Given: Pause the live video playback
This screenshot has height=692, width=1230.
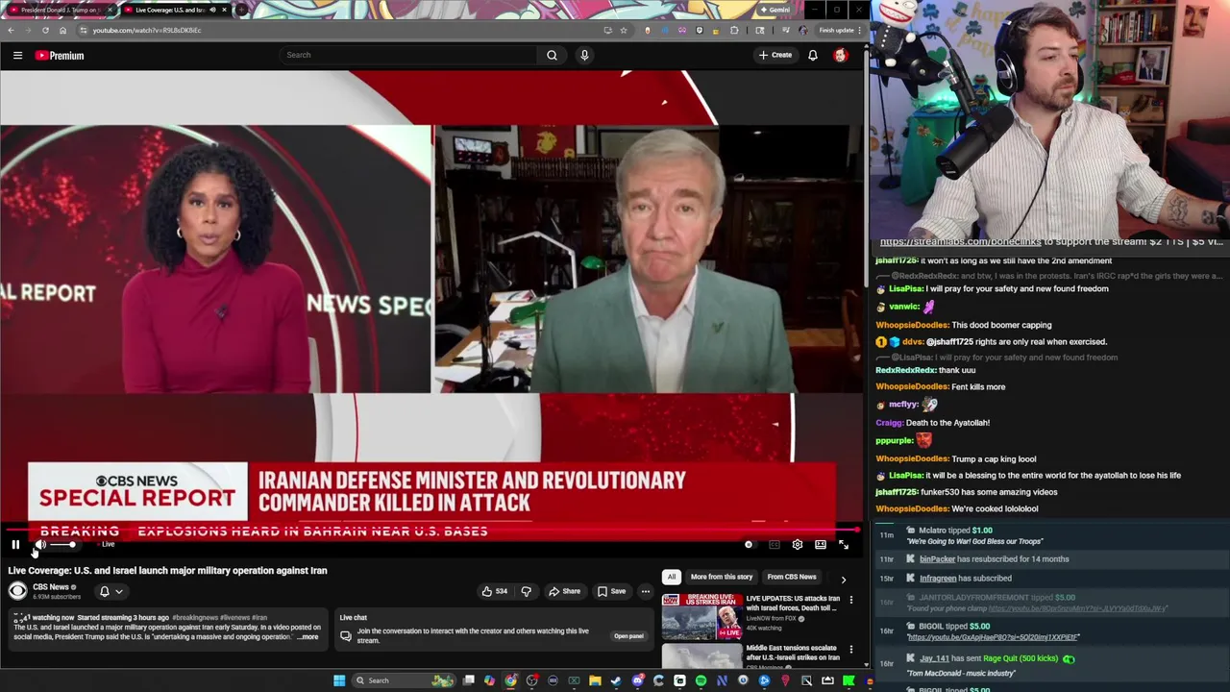Looking at the screenshot, I should pyautogui.click(x=15, y=545).
